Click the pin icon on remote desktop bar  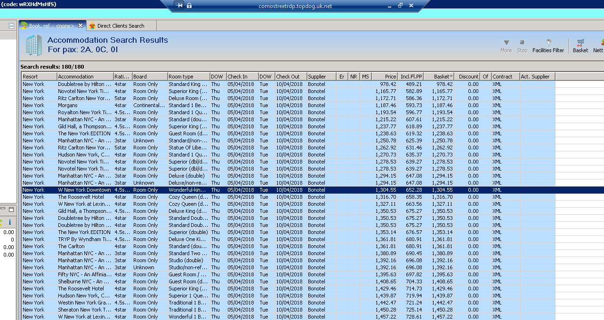coord(179,6)
